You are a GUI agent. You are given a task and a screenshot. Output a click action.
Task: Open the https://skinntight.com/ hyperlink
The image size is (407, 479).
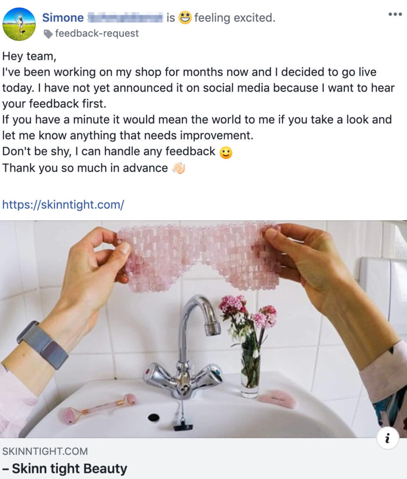[x=63, y=204]
